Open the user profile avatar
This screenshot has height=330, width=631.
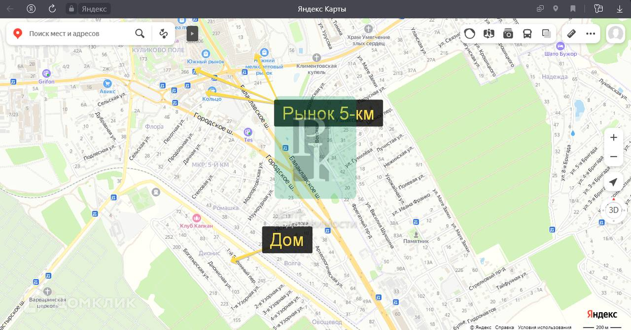coord(615,34)
